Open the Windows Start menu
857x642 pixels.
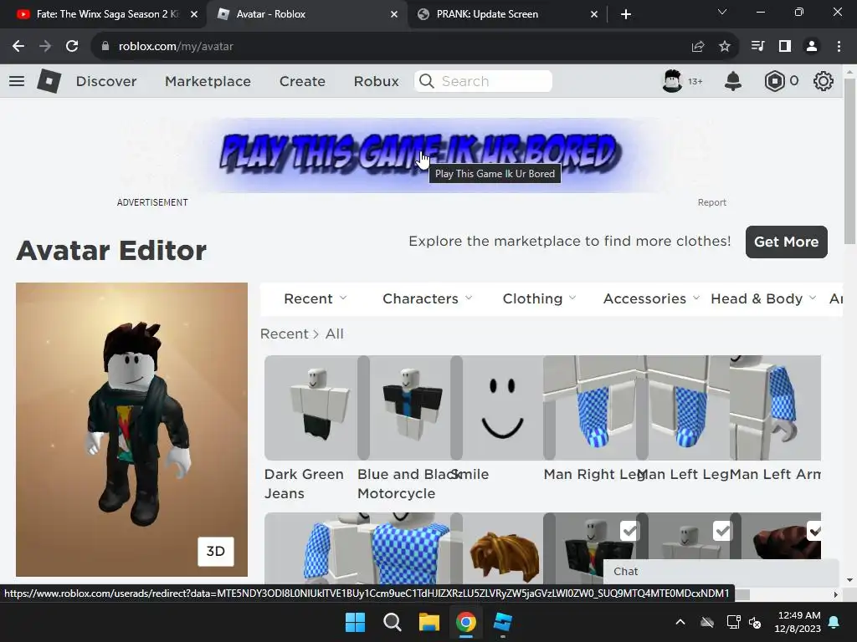point(355,622)
